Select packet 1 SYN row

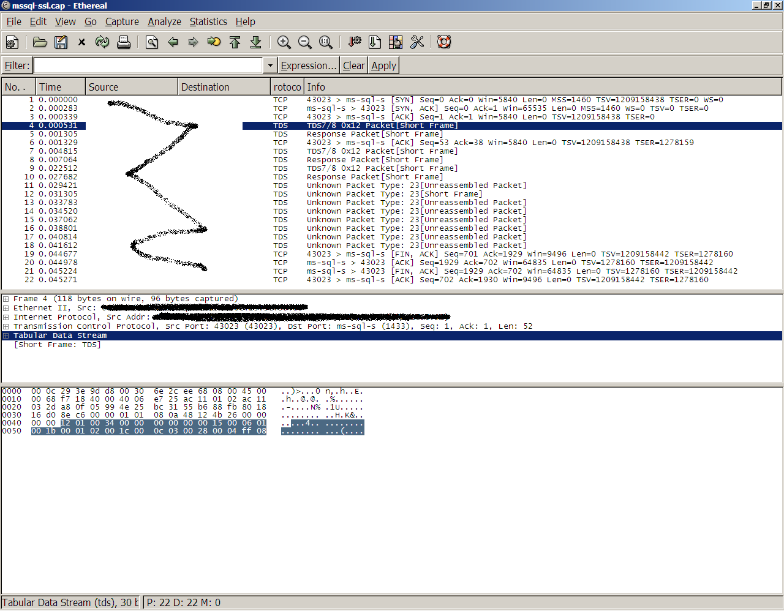click(x=392, y=100)
